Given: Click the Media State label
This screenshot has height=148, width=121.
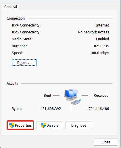Looking at the screenshot, I should click(22, 39).
